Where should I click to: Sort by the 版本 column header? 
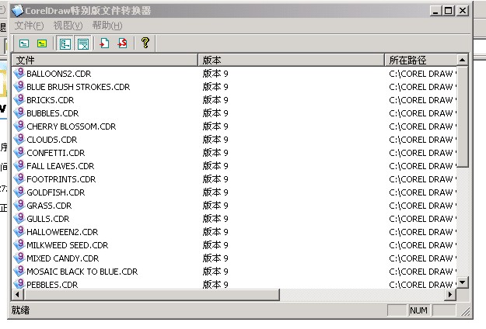coord(292,60)
